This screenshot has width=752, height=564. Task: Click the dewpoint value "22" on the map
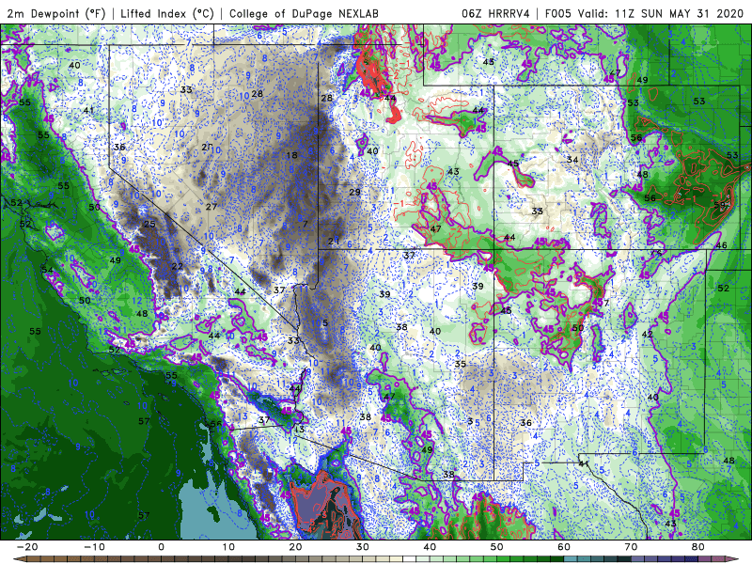177,266
